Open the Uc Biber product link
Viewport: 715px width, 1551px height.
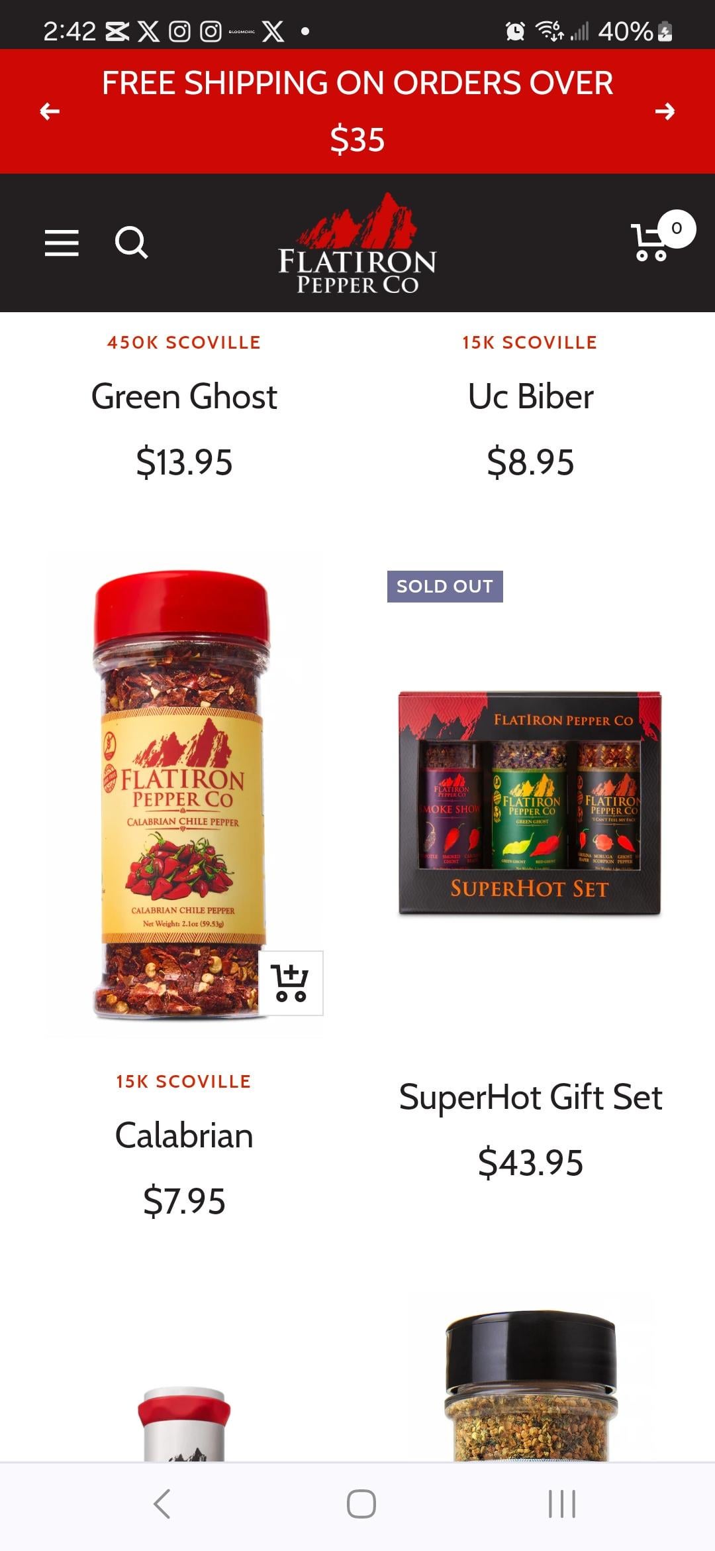tap(530, 396)
